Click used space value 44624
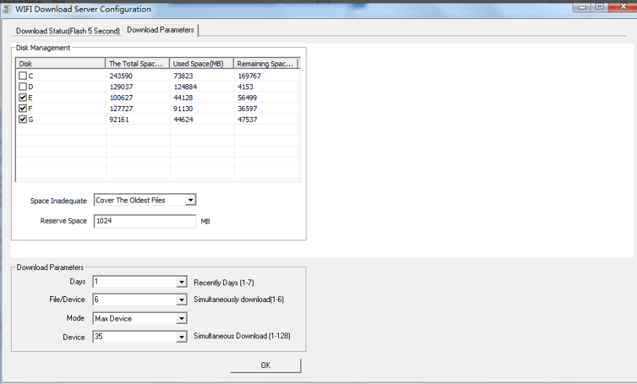This screenshot has width=637, height=384. pos(183,120)
